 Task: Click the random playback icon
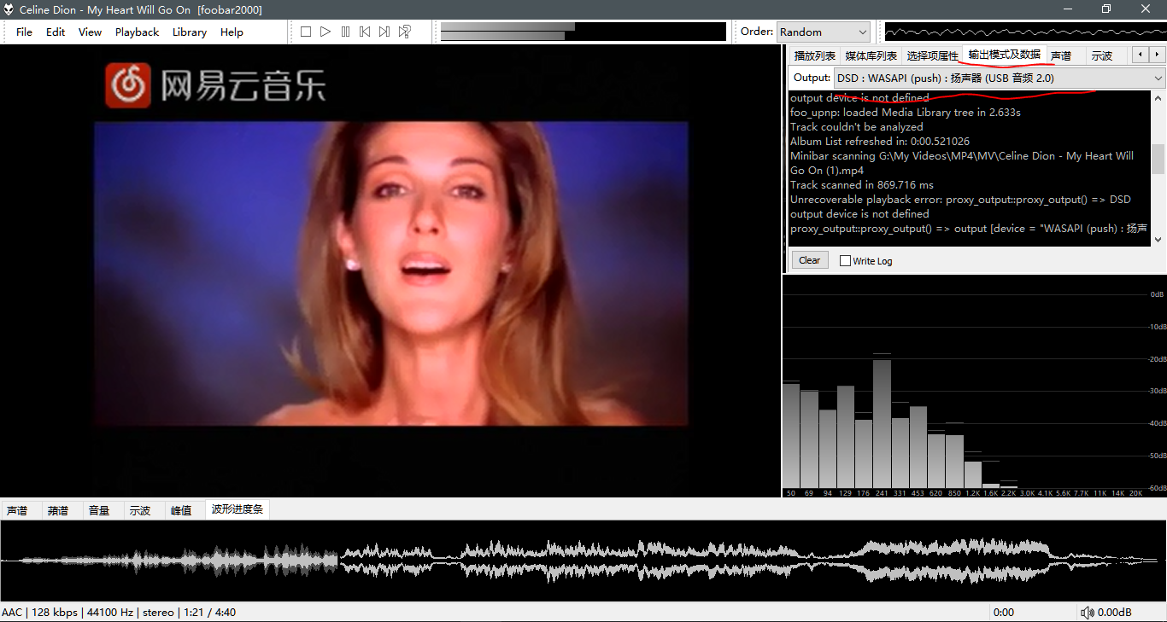coord(405,32)
